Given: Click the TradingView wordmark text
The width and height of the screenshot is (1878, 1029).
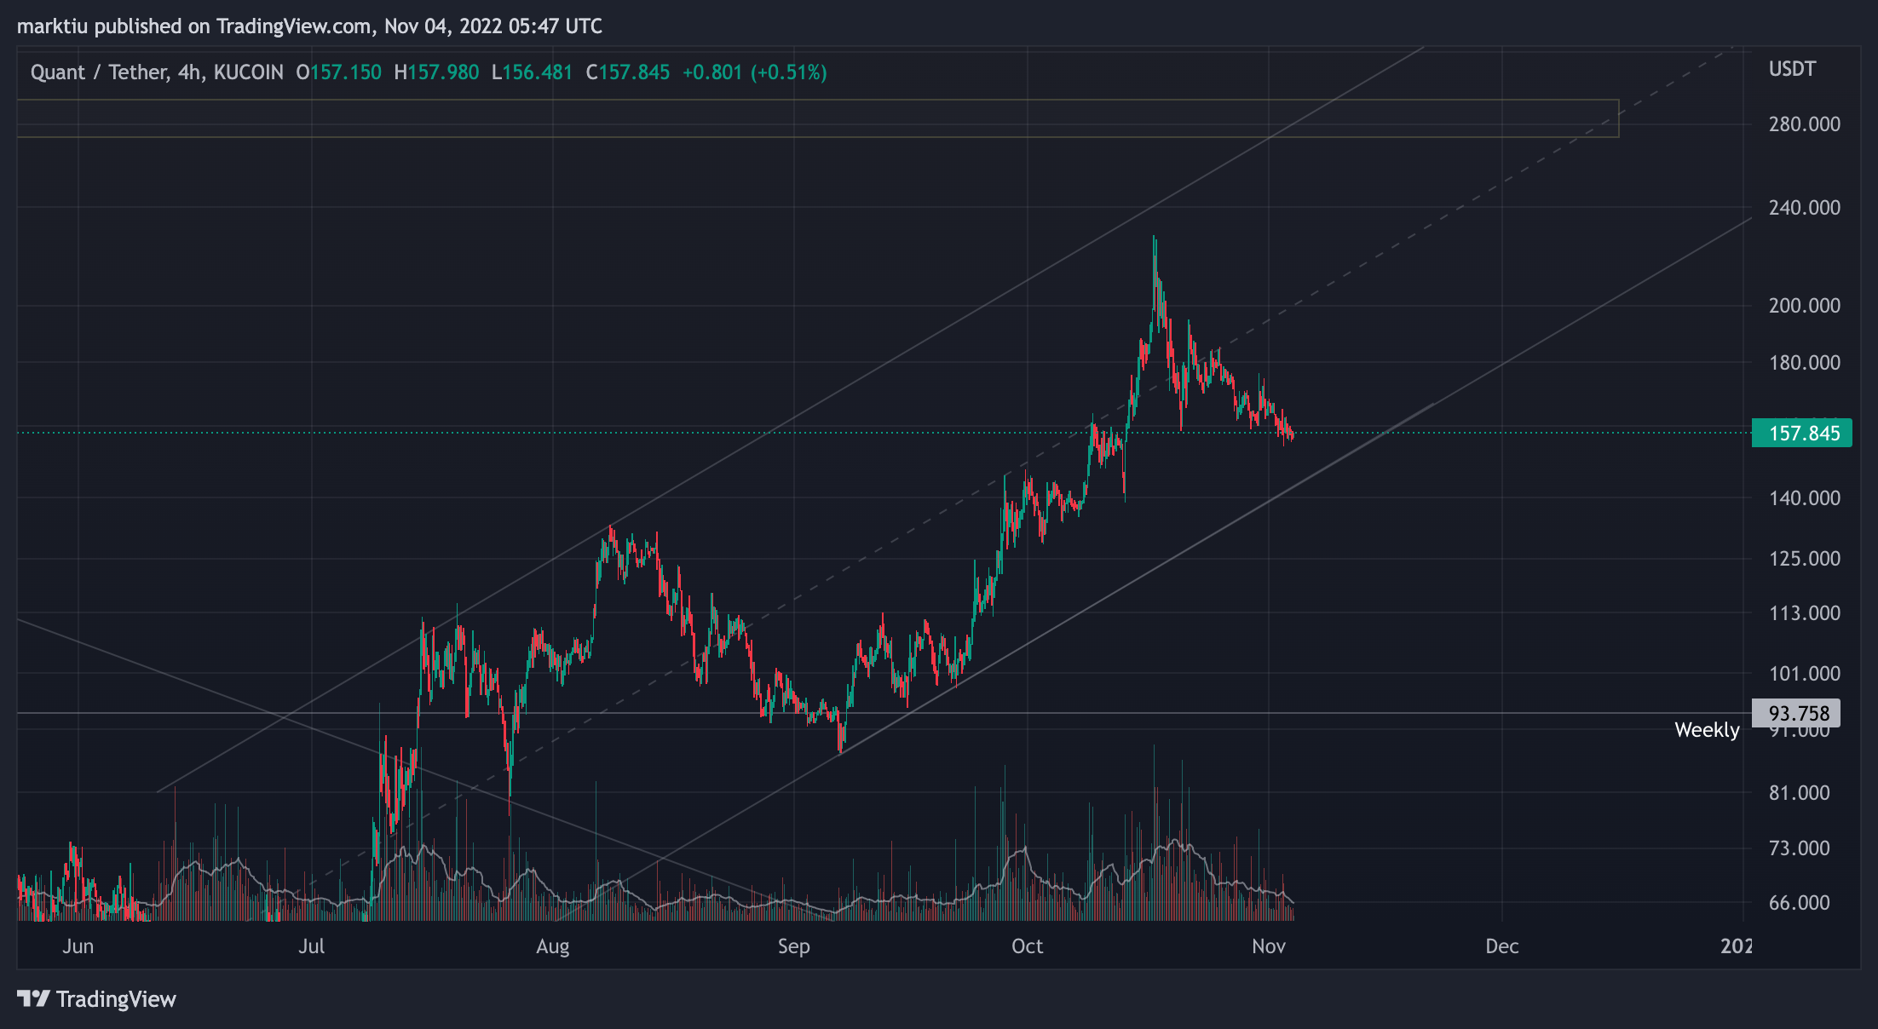Looking at the screenshot, I should 116,999.
